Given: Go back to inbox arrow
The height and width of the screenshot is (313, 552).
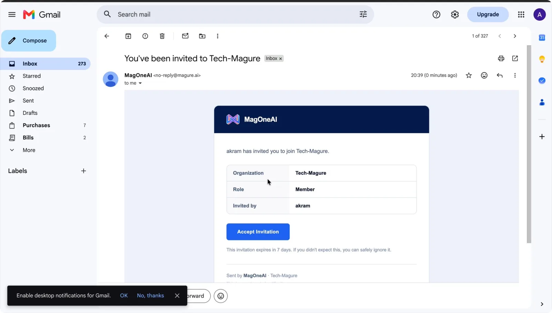Looking at the screenshot, I should (x=107, y=36).
